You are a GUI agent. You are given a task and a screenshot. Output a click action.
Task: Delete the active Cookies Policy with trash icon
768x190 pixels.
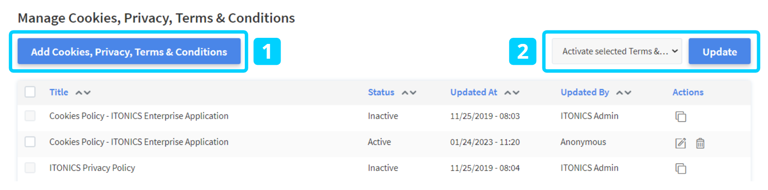[x=700, y=143]
